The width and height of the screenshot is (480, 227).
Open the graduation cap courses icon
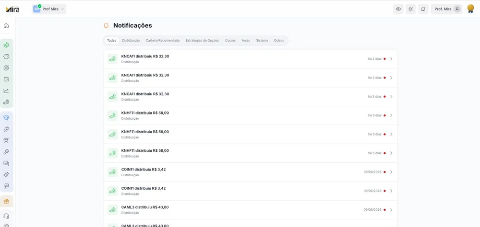(6, 118)
